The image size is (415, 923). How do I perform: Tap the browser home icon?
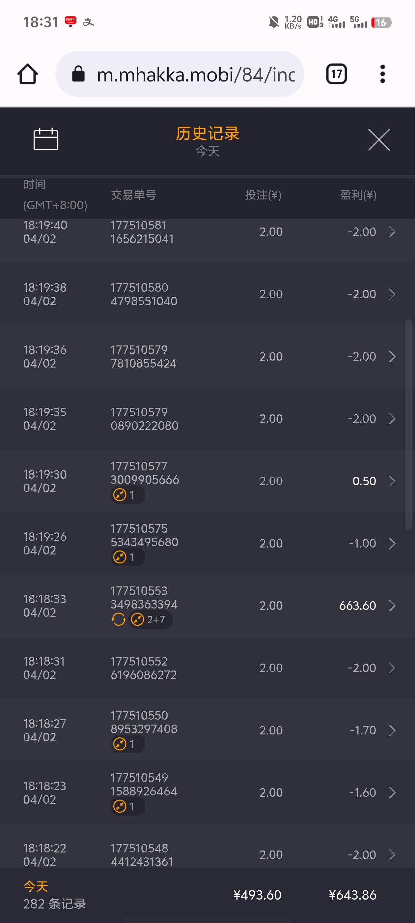(x=28, y=74)
